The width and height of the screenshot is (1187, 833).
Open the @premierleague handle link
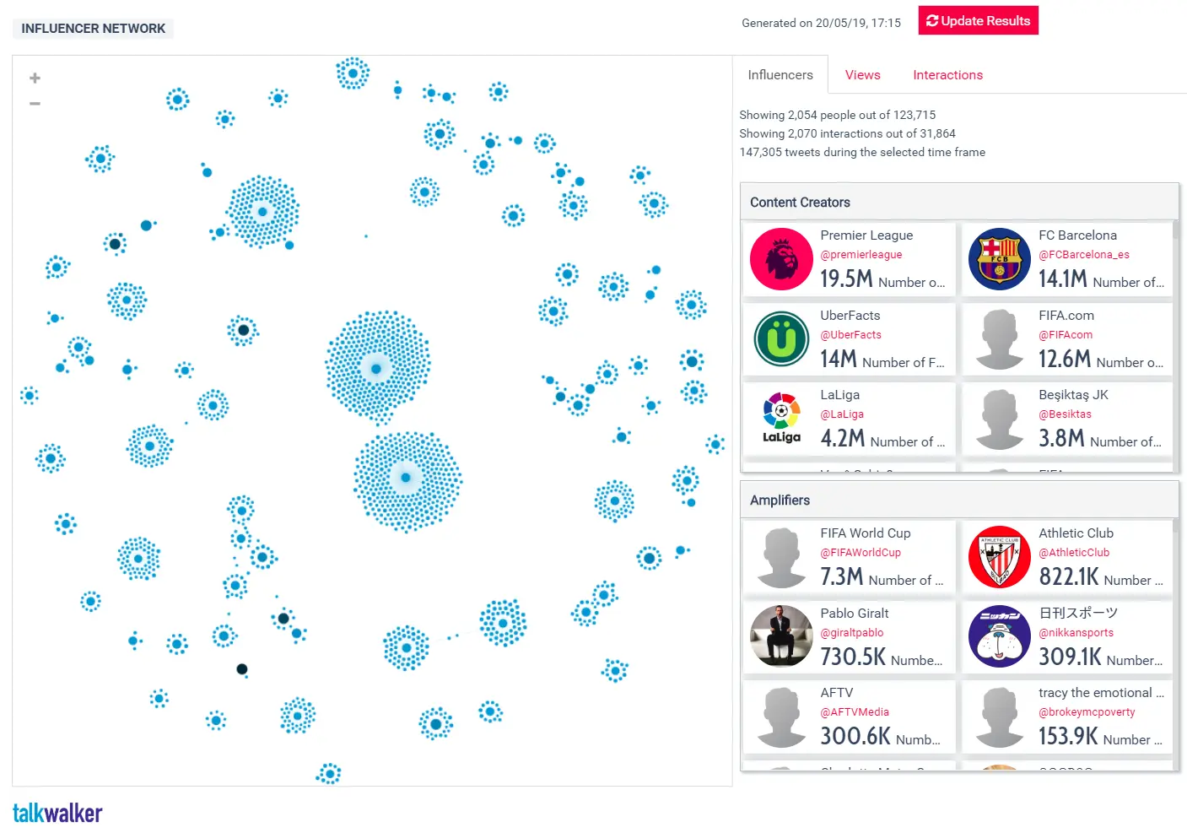coord(861,255)
